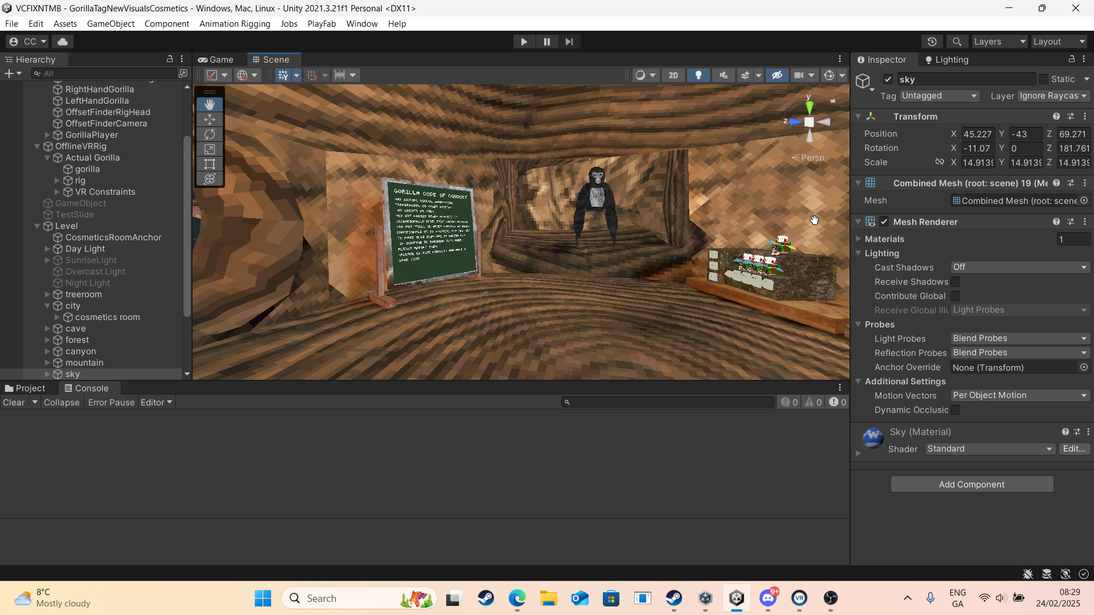Select the Rect tool in scene toolbar
The image size is (1094, 615).
210,164
